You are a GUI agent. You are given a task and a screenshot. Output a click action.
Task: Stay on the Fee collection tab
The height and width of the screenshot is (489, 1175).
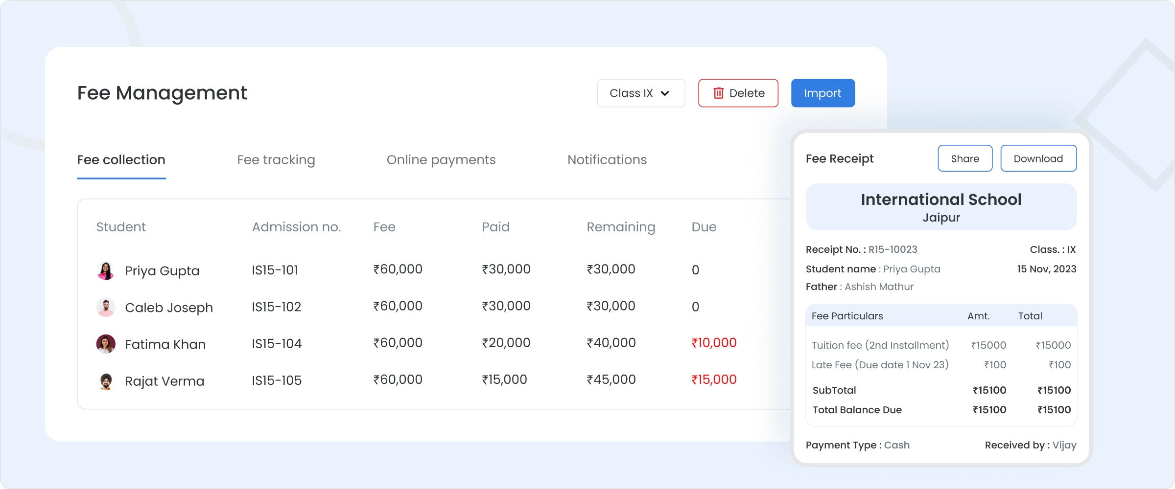click(x=121, y=159)
